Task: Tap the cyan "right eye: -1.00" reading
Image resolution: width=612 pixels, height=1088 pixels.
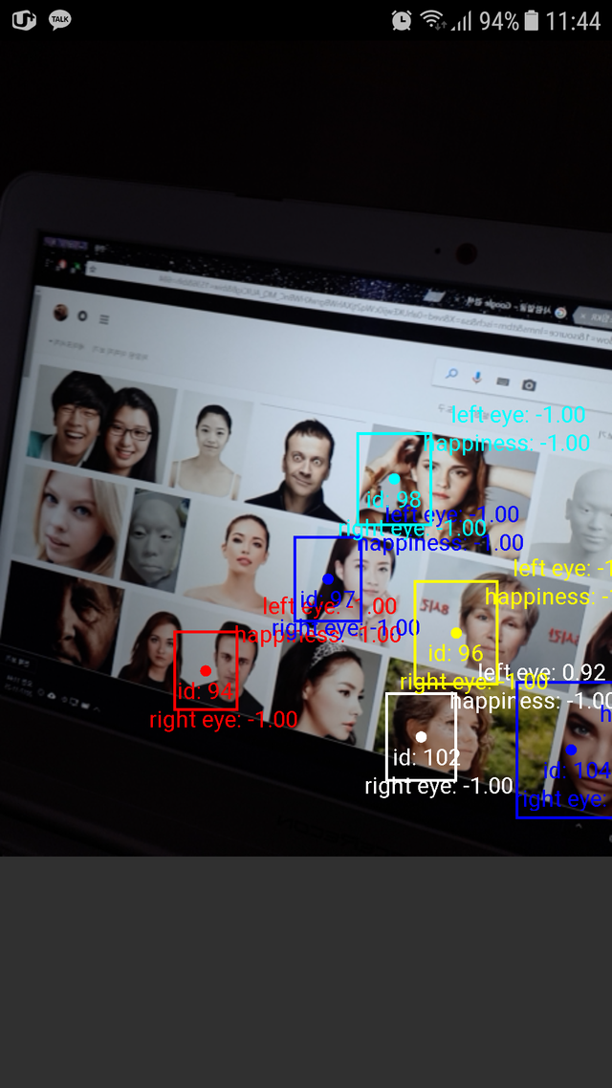Action: click(x=412, y=529)
